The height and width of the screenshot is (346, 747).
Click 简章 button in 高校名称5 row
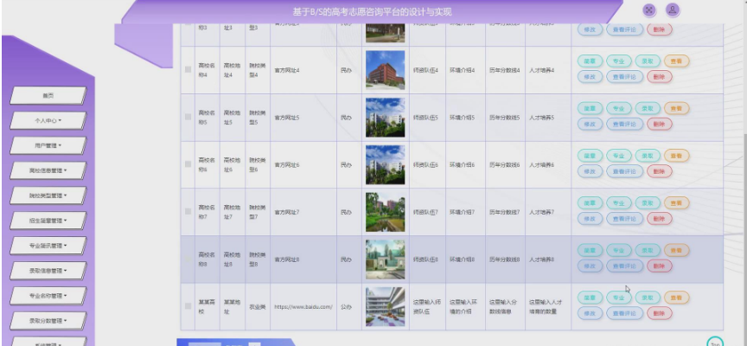pyautogui.click(x=590, y=108)
